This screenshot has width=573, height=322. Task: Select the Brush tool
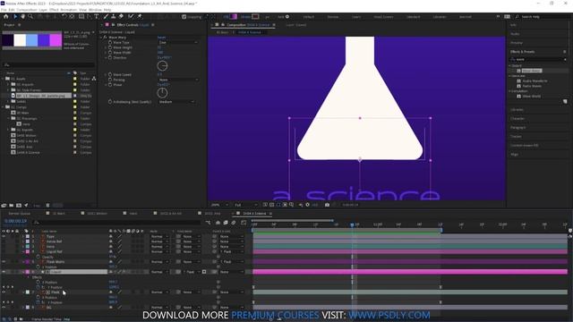pos(106,16)
